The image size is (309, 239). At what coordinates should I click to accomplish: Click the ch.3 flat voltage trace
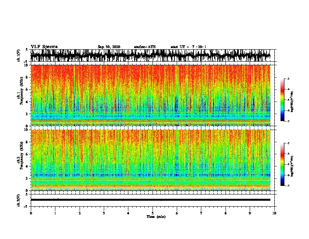[x=150, y=200]
